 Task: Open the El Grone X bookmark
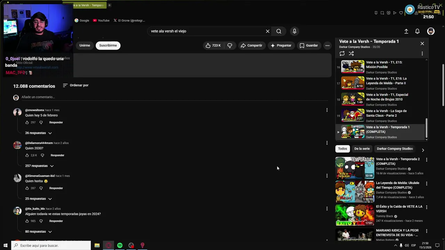click(129, 20)
